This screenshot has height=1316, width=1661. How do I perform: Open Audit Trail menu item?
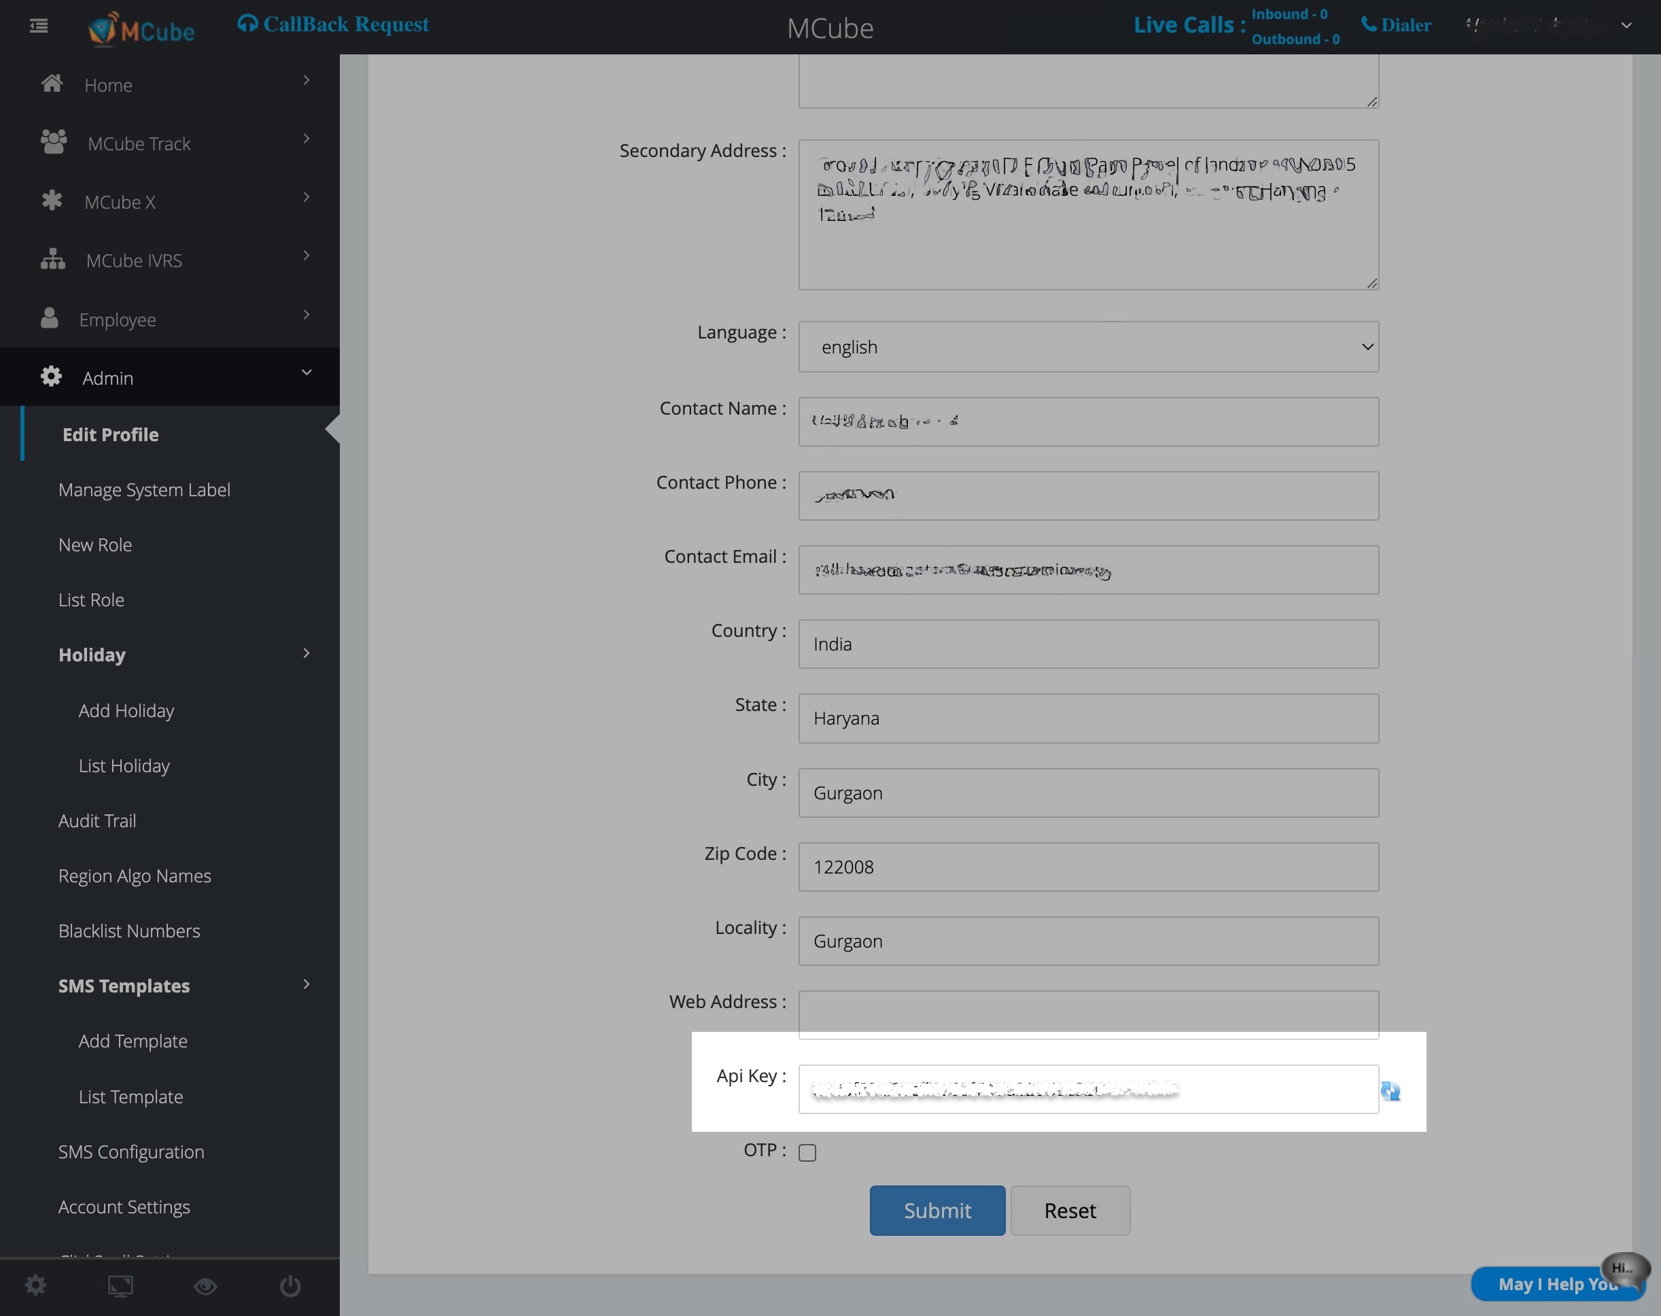[97, 820]
